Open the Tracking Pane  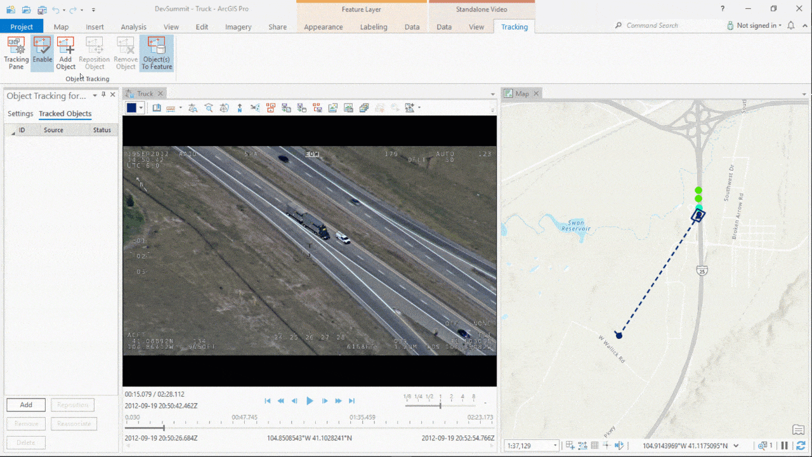click(16, 53)
